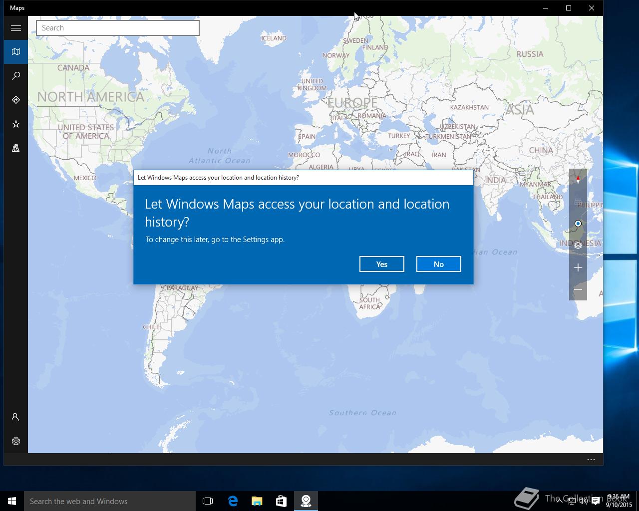Launch Microsoft Edge from taskbar
This screenshot has width=639, height=511.
[233, 501]
